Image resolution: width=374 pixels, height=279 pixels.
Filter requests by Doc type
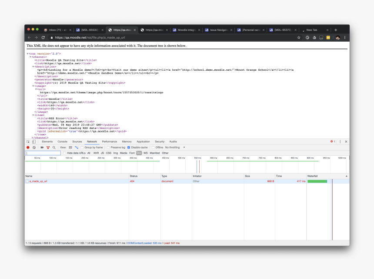click(139, 153)
